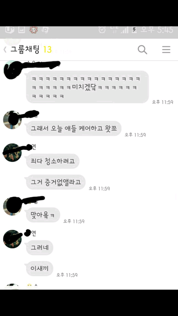The width and height of the screenshot is (178, 316).
Task: Select the '죄다 청소하려고' message bubble
Action: click(x=53, y=161)
